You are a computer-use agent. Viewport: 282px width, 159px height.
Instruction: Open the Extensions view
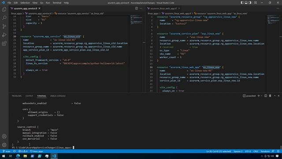pos(4,43)
